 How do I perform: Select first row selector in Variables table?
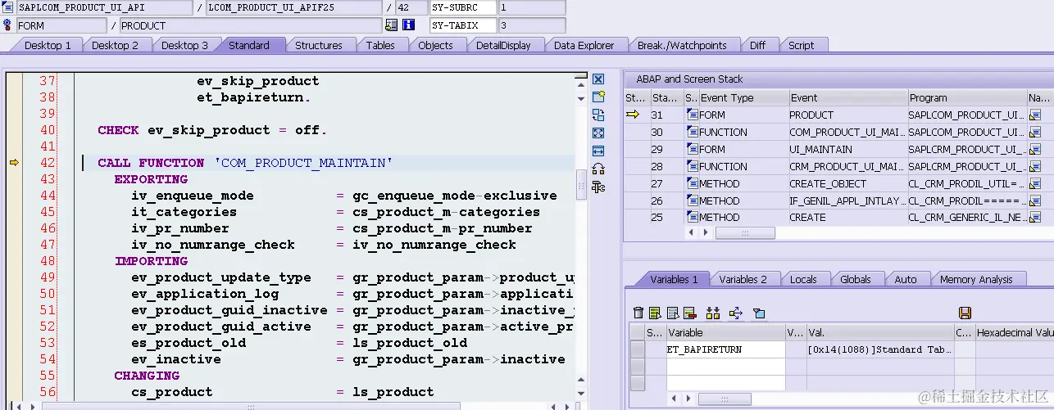[x=637, y=349]
